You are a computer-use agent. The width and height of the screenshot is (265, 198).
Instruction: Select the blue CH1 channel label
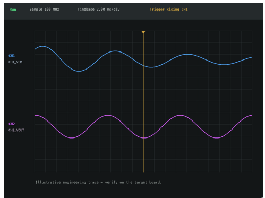point(12,56)
